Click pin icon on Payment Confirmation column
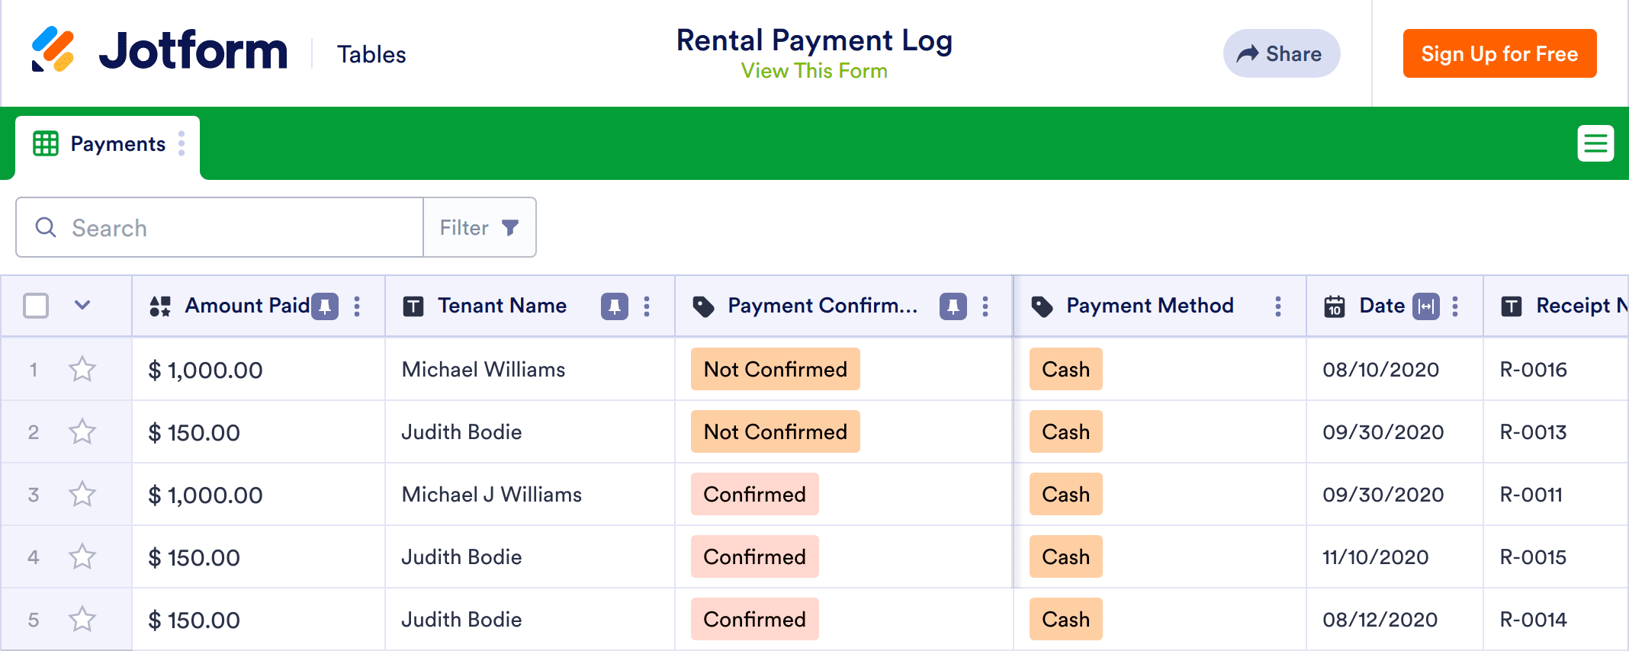Screen dimensions: 1629x651 (953, 306)
